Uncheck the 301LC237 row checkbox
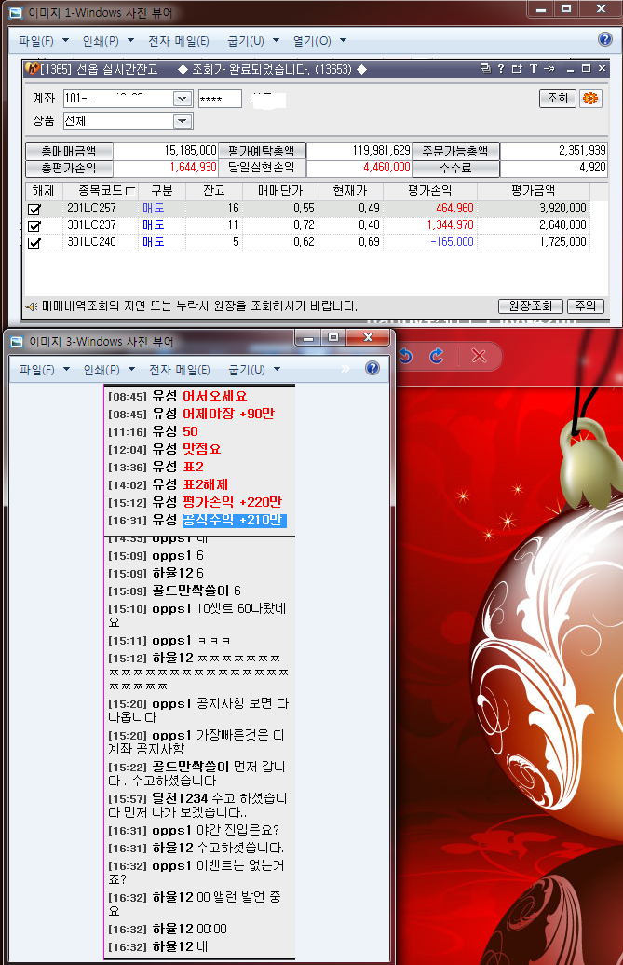The width and height of the screenshot is (623, 965). pos(34,225)
